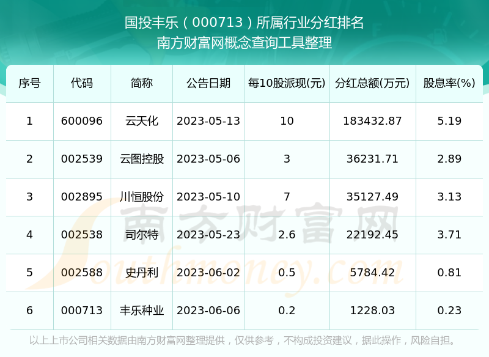Image resolution: width=489 pixels, height=357 pixels.
Task: Click dividend yield 3.13
Action: [449, 197]
